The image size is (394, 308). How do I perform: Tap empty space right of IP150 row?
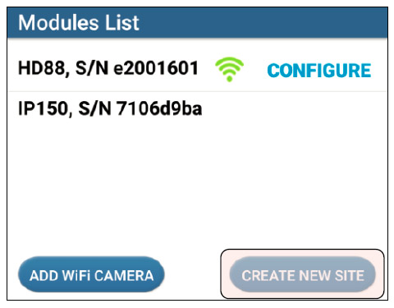[294, 108]
